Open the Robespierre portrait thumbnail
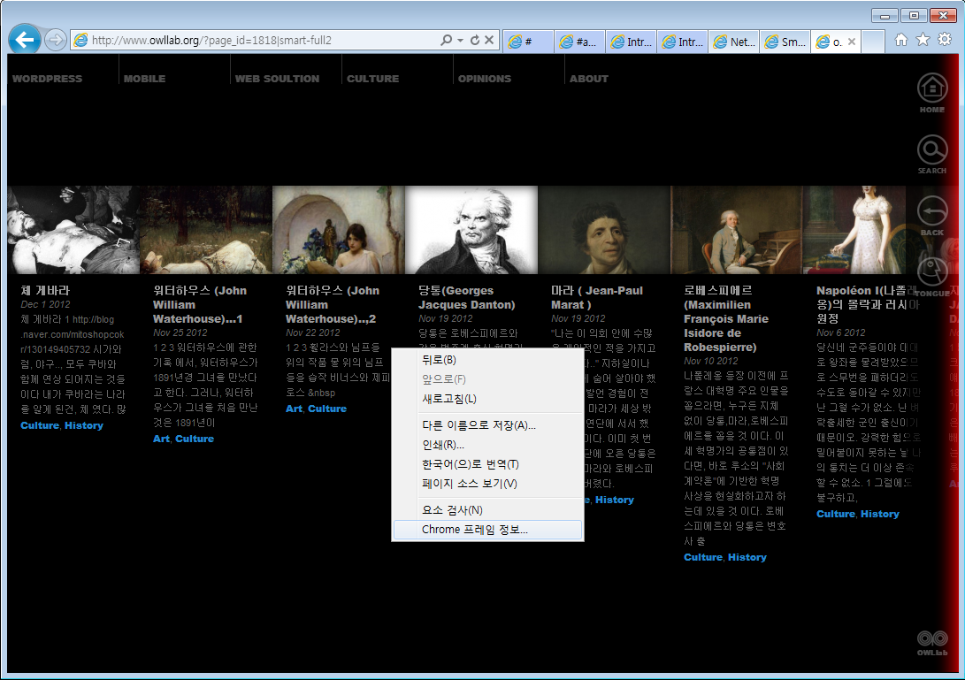 [737, 230]
